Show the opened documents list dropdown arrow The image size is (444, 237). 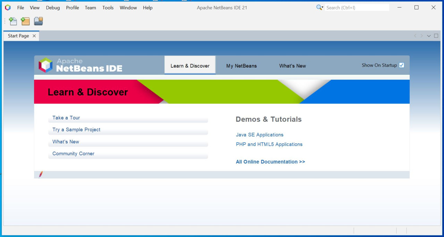coord(429,36)
